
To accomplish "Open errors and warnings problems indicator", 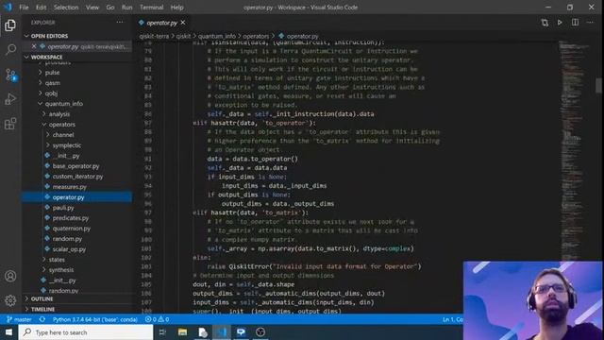I will 157,319.
